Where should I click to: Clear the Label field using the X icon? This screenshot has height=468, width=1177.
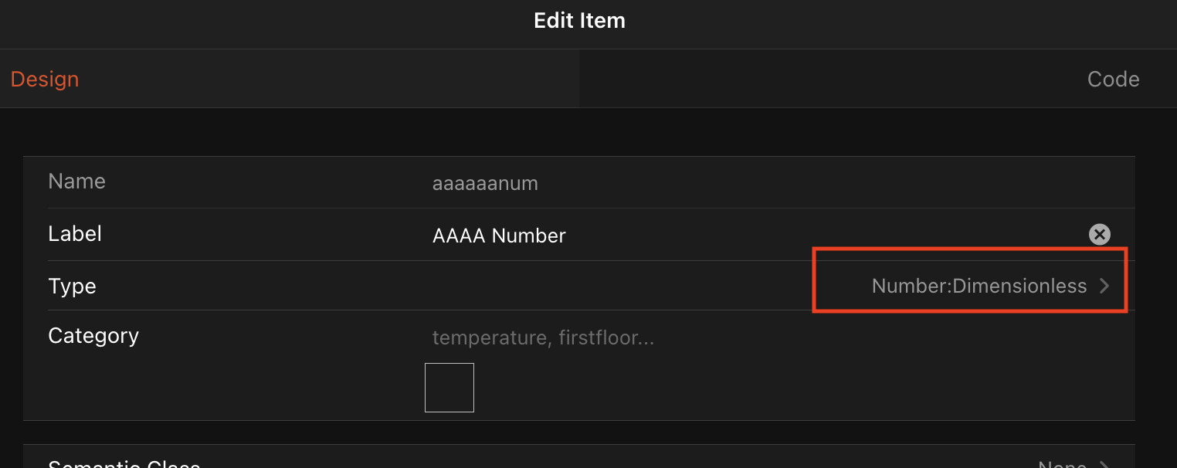point(1099,235)
